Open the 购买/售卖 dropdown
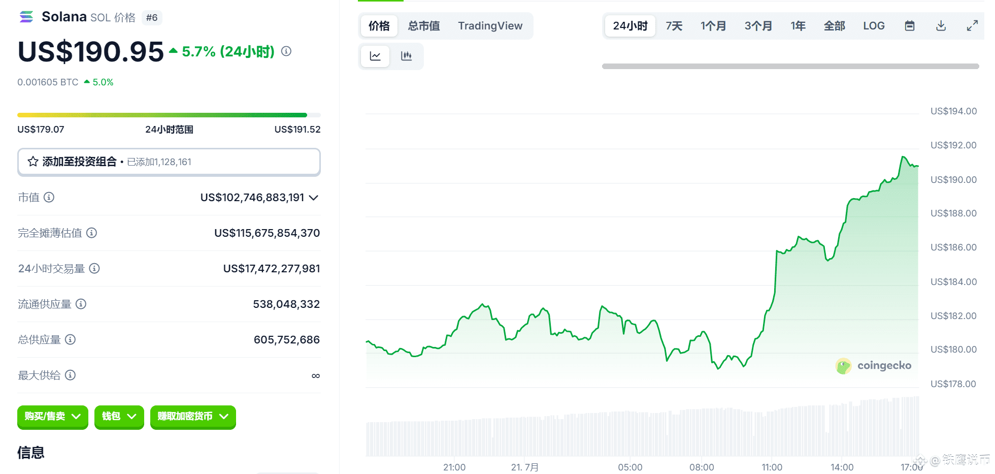Image resolution: width=995 pixels, height=474 pixels. click(53, 417)
